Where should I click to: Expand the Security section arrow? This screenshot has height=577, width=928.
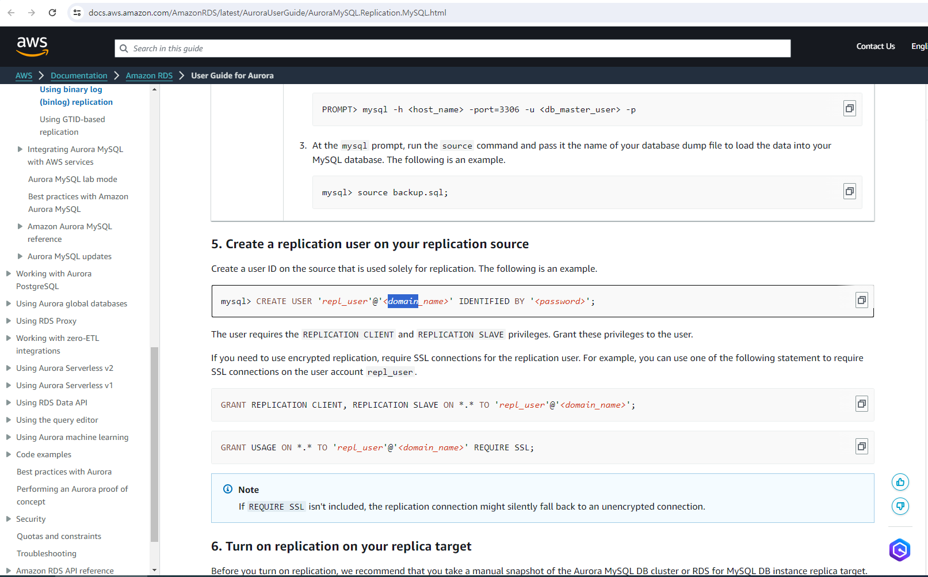[x=9, y=519]
